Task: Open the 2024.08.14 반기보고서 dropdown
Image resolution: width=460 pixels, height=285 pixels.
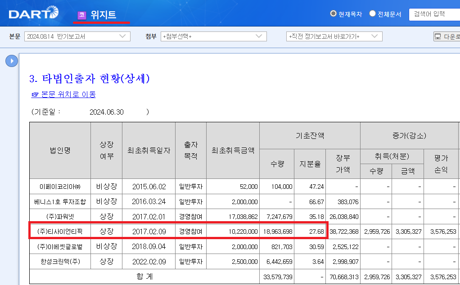Action: [x=77, y=36]
